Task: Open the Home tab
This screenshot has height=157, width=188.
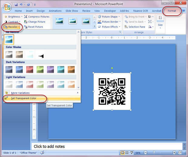Action: click(18, 11)
